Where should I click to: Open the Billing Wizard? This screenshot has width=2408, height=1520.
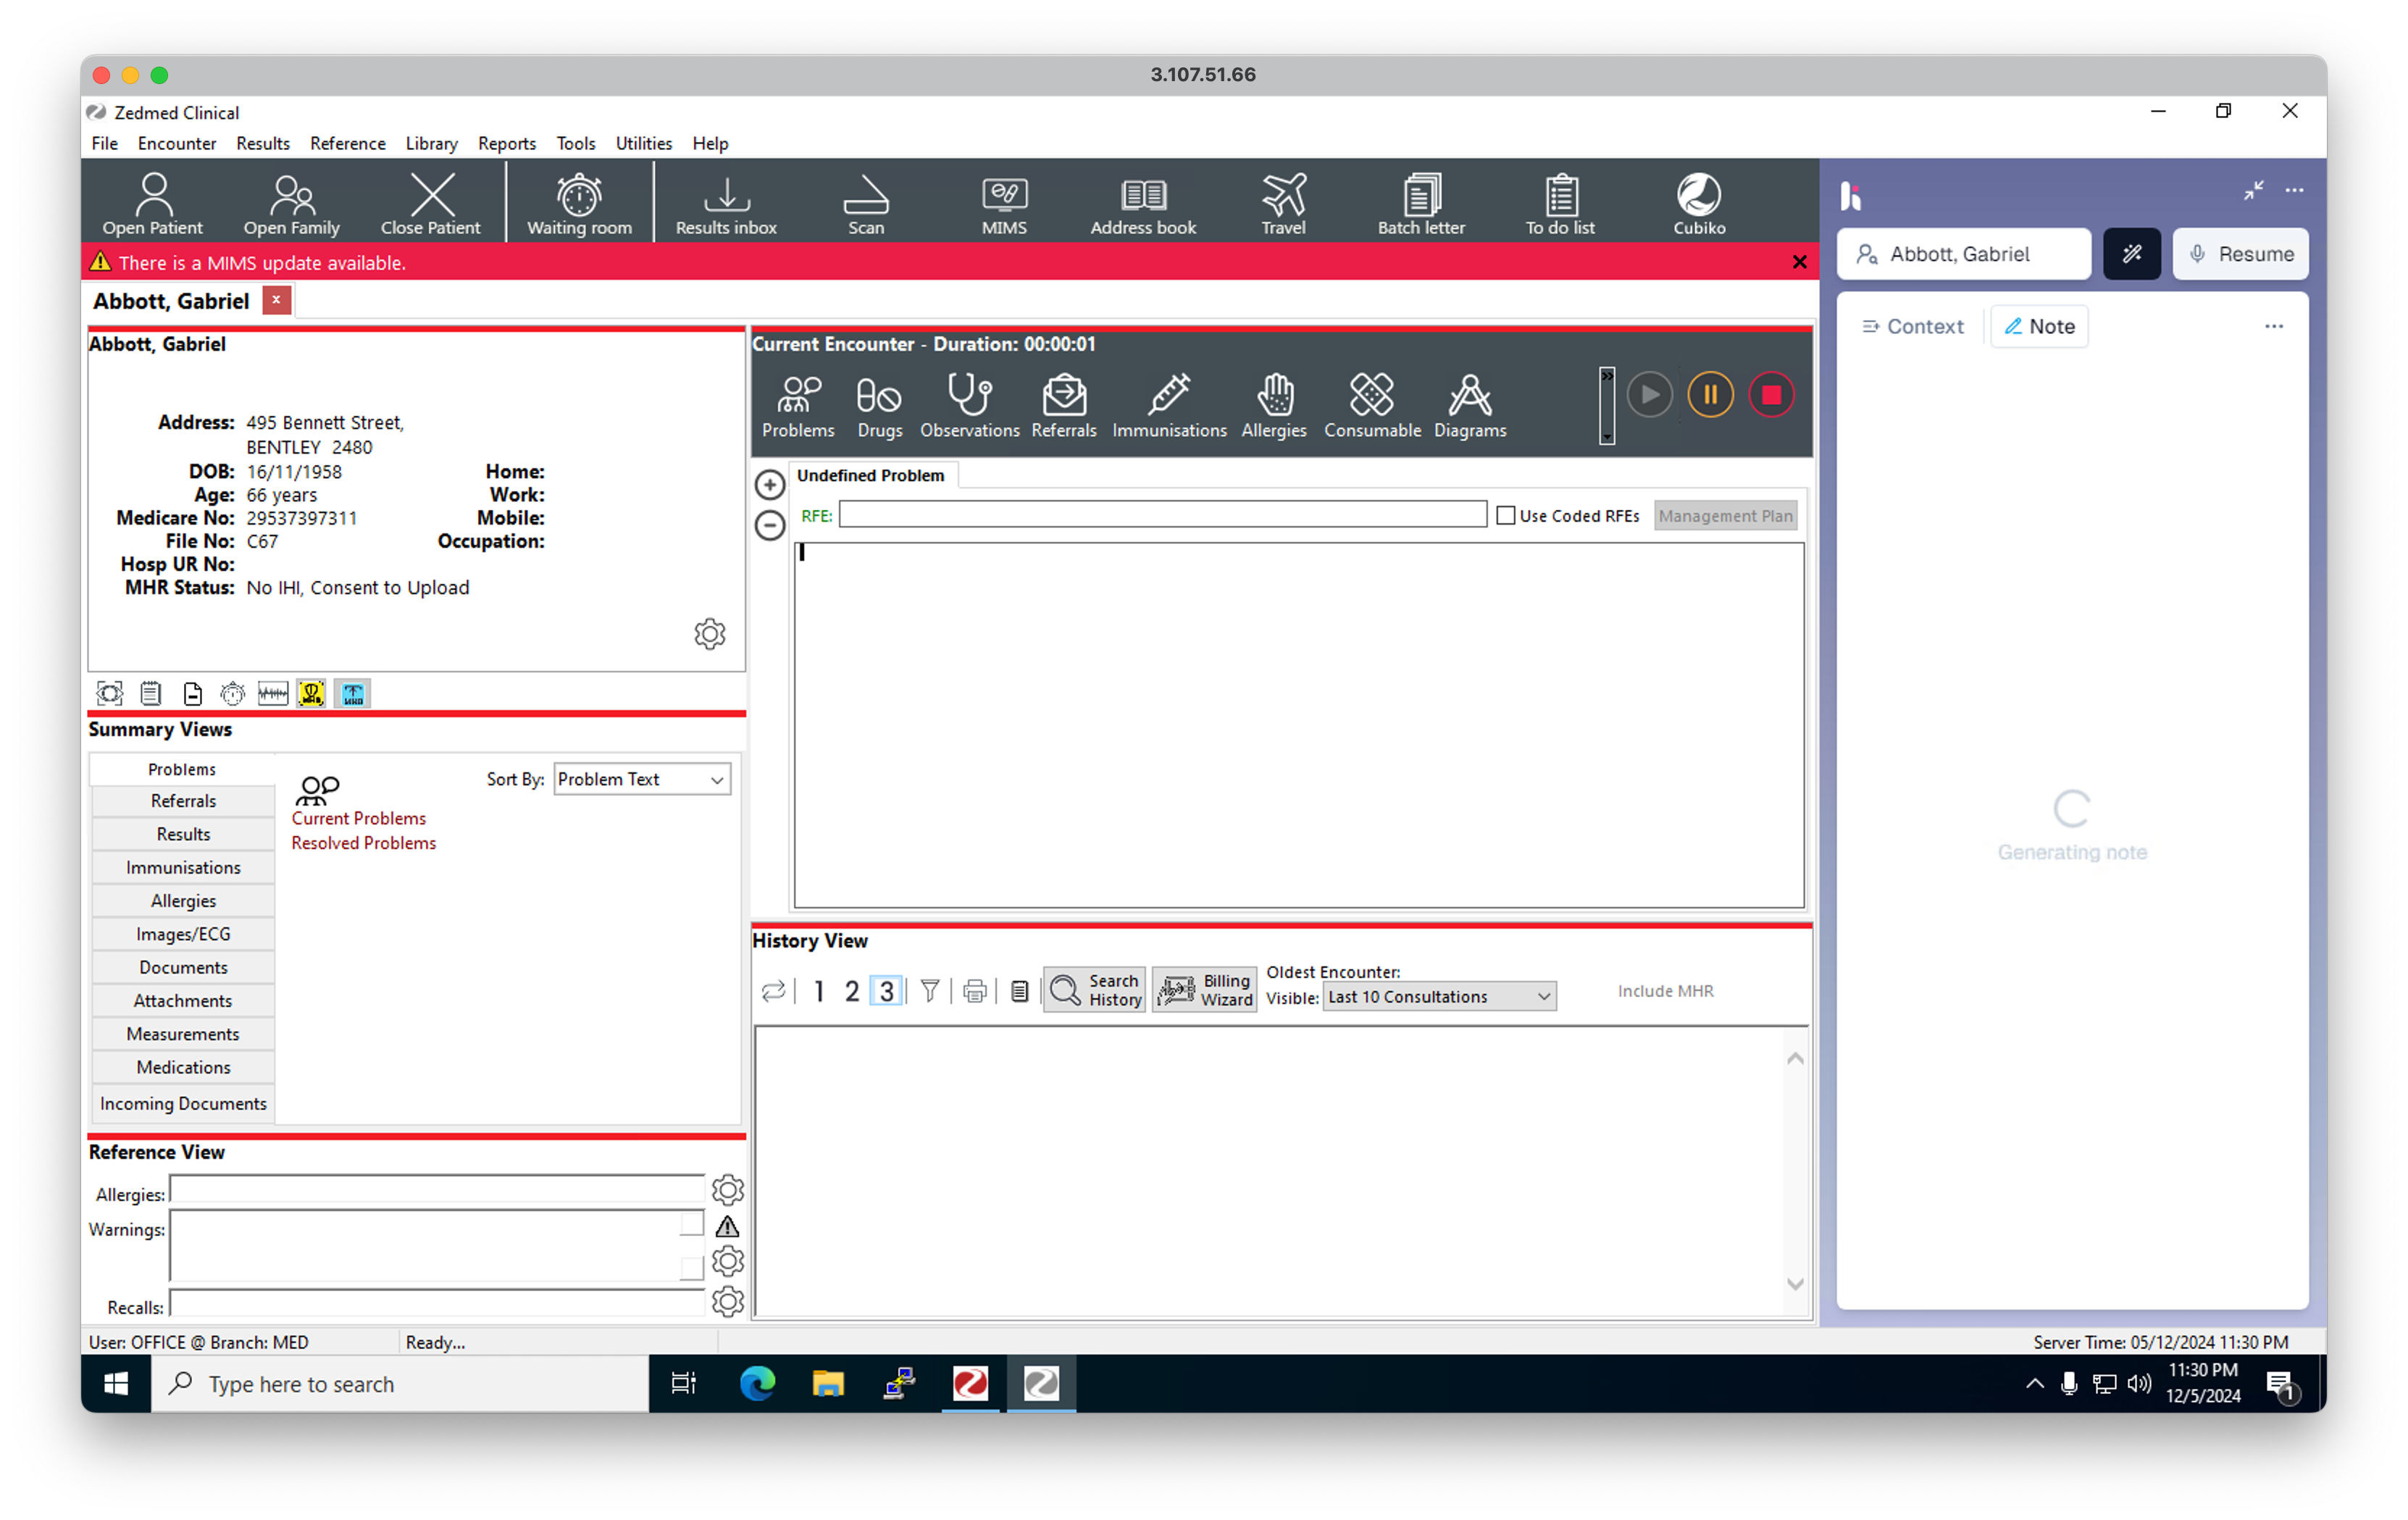(x=1204, y=991)
